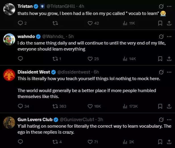Open Gun Lovers Club profile name

click(x=34, y=119)
